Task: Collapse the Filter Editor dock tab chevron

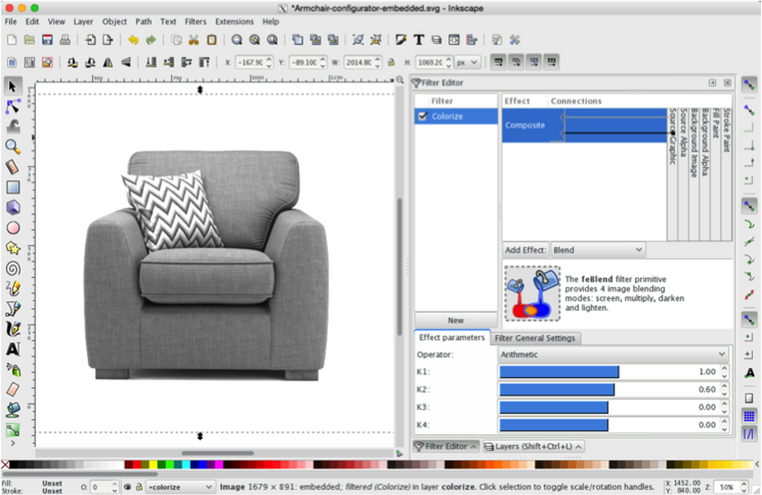Action: click(473, 446)
